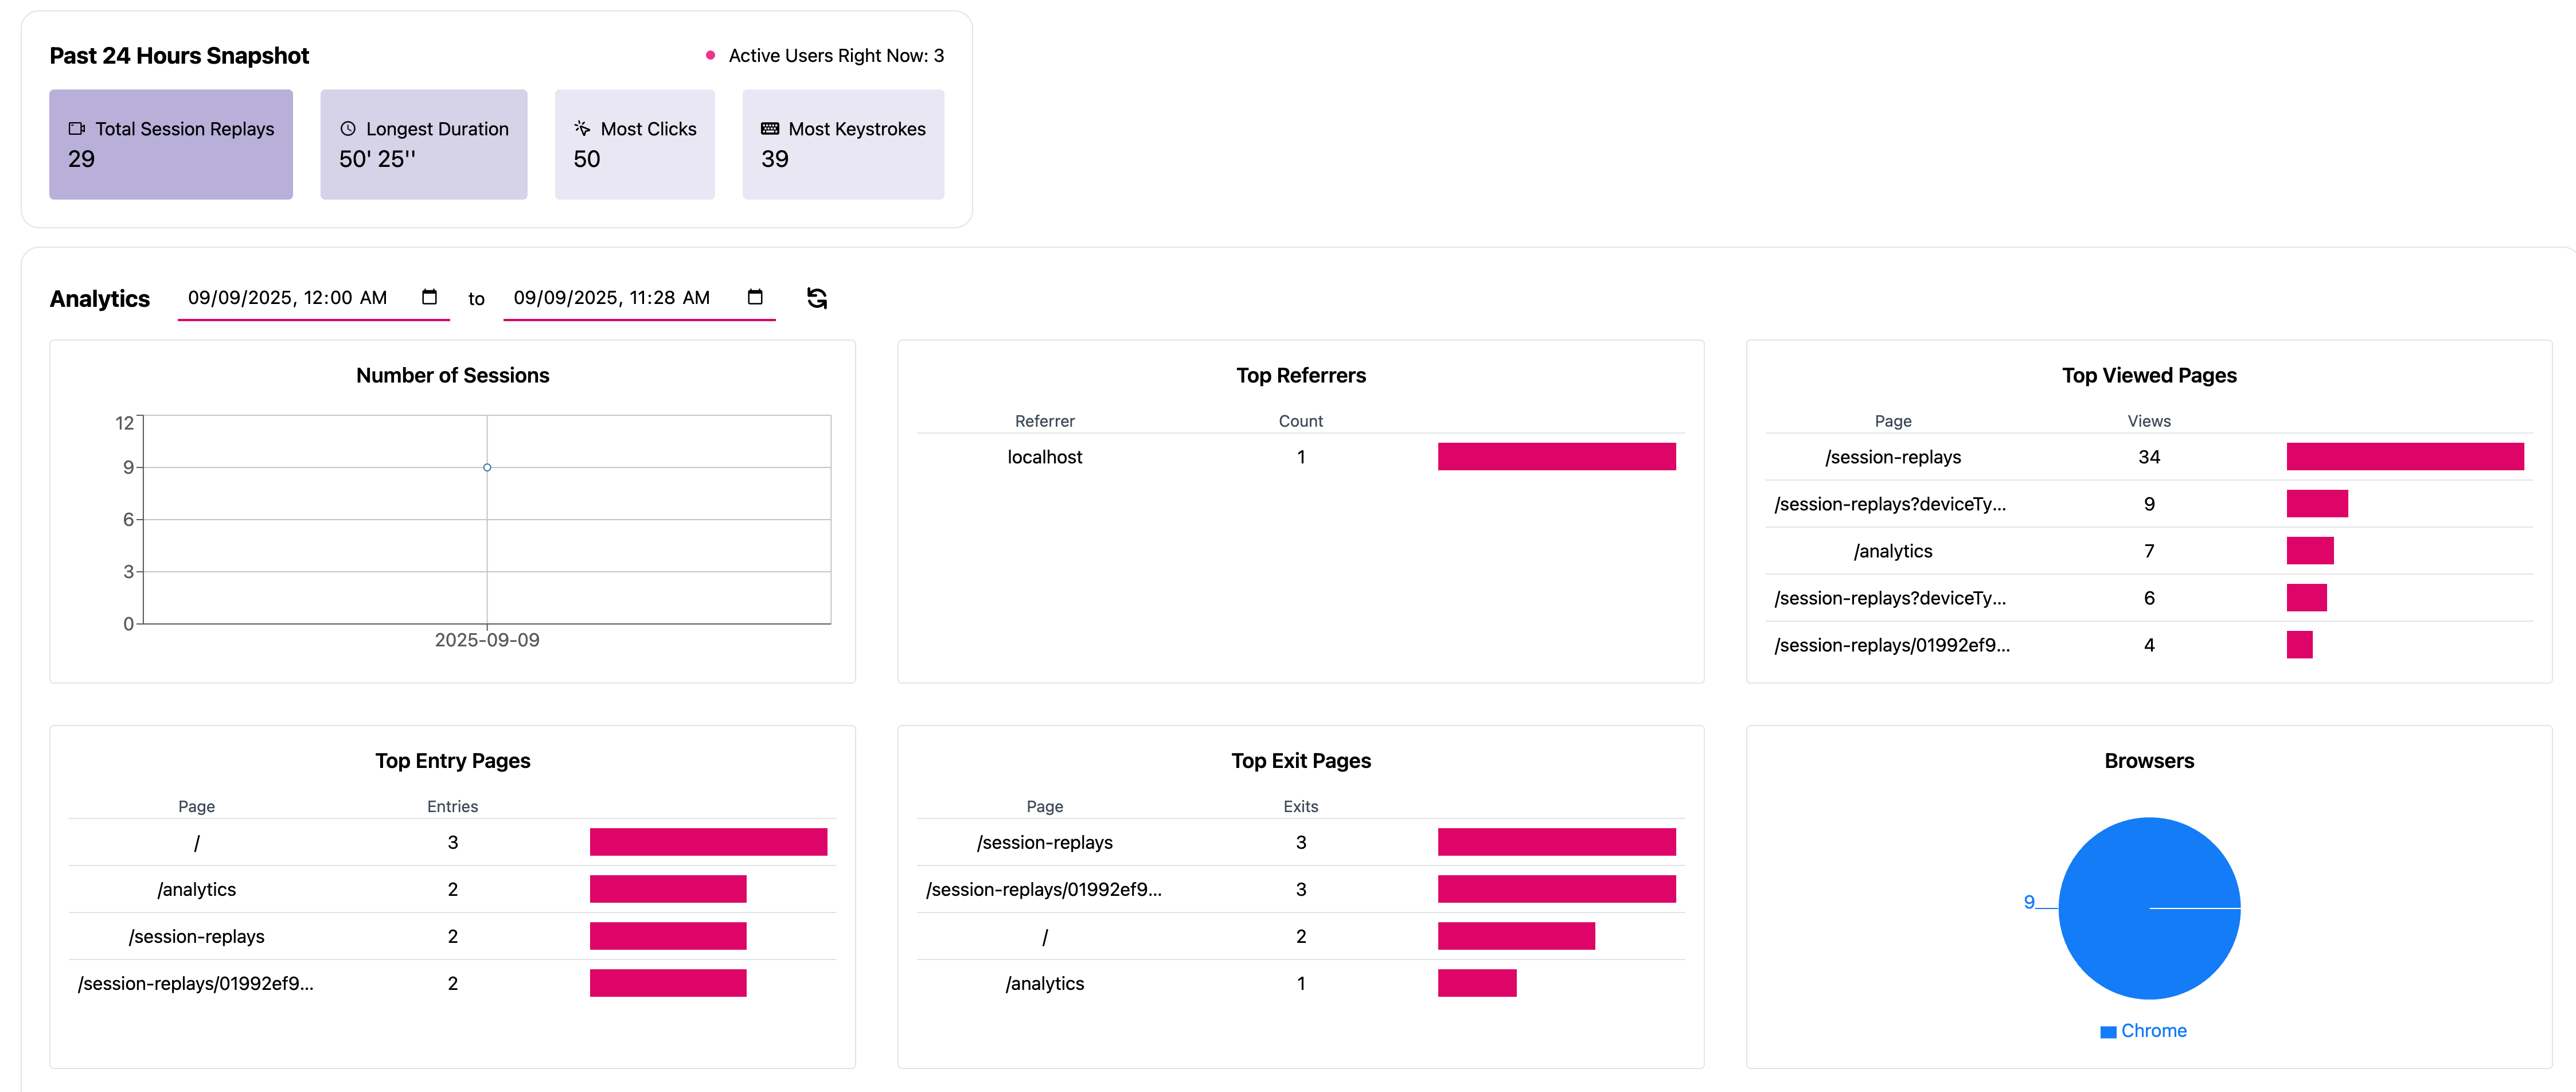Select the localhost row in Top Referrers
This screenshot has height=1092, width=2576.
pos(1044,457)
